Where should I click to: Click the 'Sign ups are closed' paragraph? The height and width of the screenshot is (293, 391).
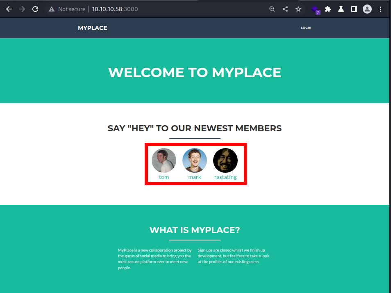[x=234, y=256]
